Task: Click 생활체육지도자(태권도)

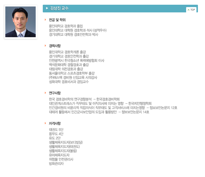Action: pos(64,147)
